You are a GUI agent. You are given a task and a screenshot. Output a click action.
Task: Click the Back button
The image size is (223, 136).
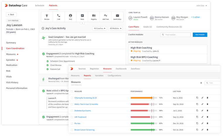[x=11, y=15]
